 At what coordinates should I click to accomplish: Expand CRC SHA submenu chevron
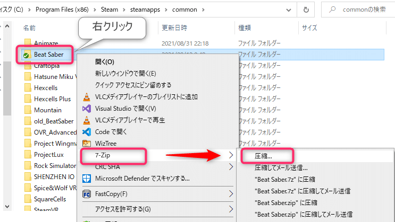[x=231, y=167]
